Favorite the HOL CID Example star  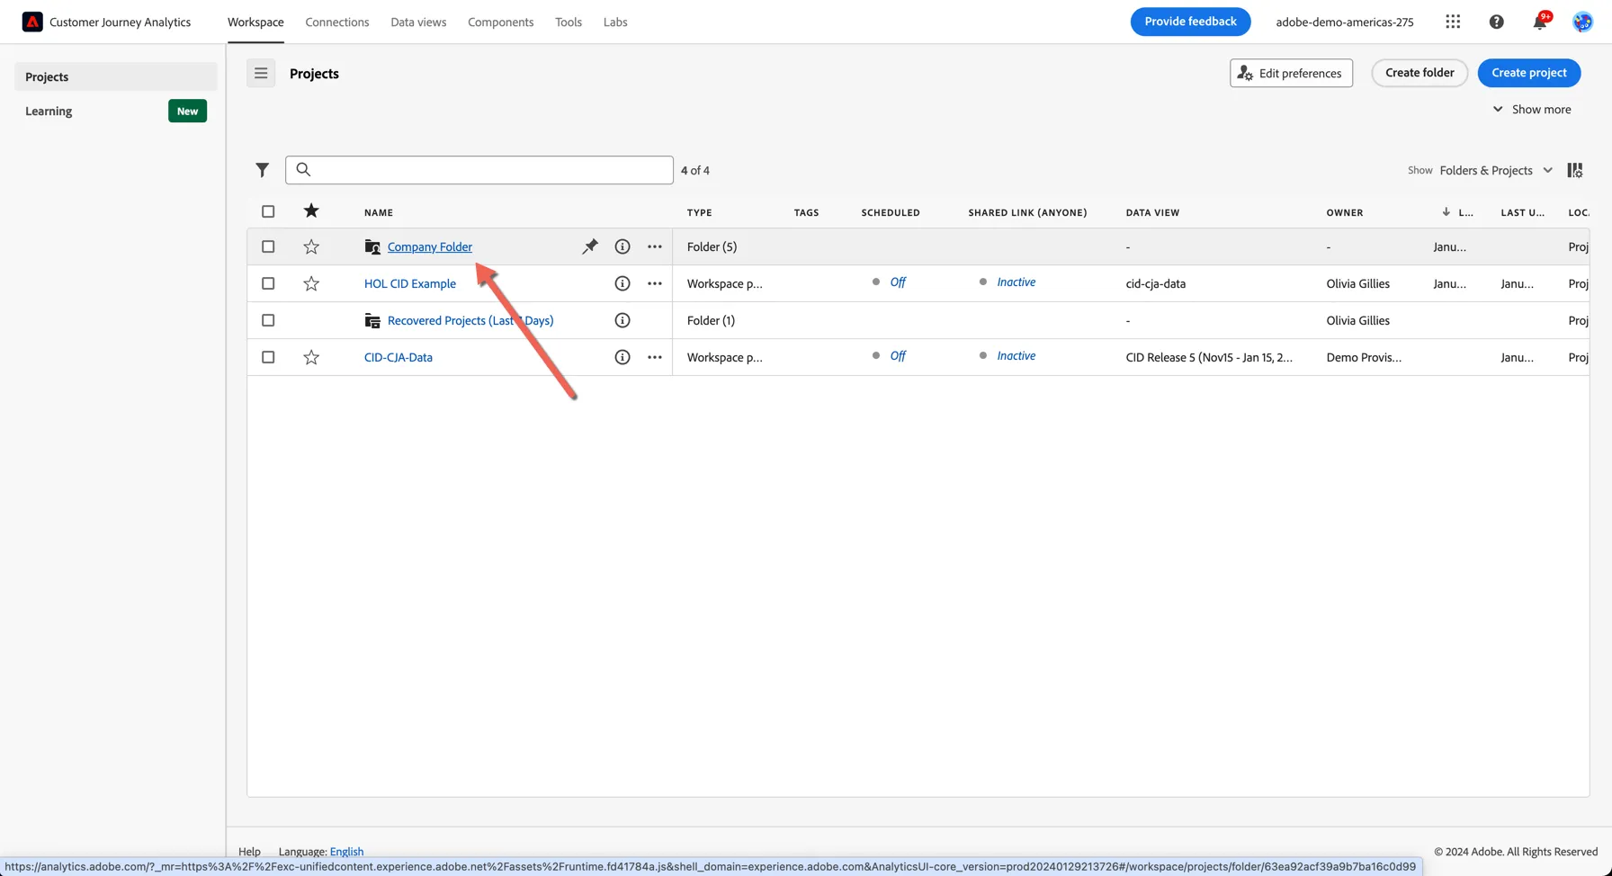pos(311,283)
